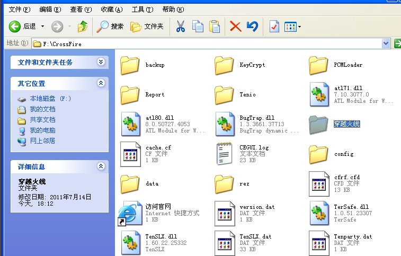Select the Tenio folder

coord(235,95)
